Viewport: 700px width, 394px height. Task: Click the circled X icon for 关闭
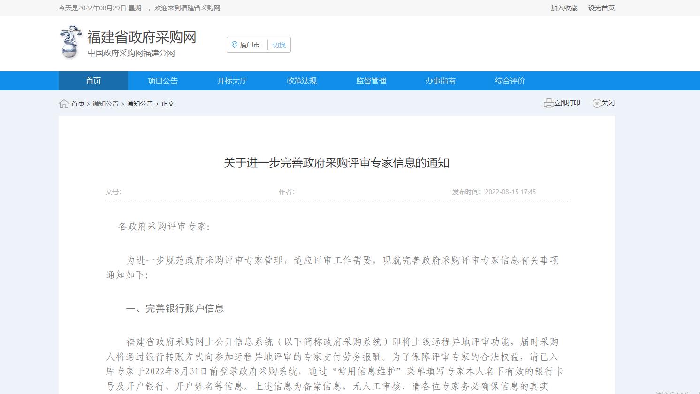[596, 104]
